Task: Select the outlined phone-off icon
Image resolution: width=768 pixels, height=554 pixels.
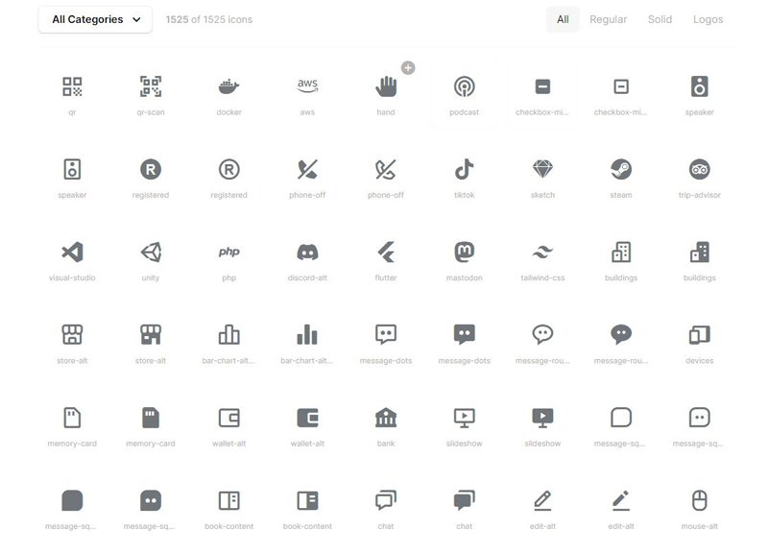Action: point(386,170)
